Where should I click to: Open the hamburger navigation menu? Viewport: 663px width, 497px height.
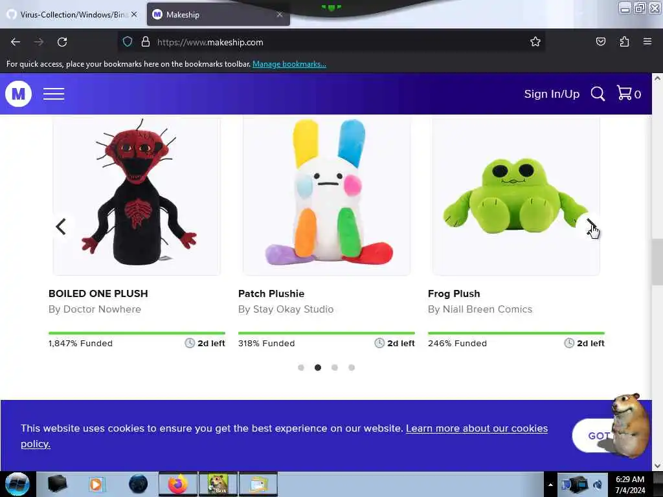pos(54,94)
